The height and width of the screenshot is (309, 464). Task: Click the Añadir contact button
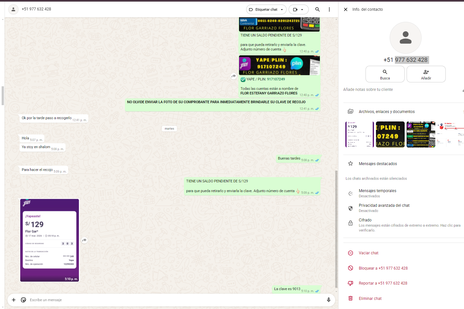click(426, 74)
